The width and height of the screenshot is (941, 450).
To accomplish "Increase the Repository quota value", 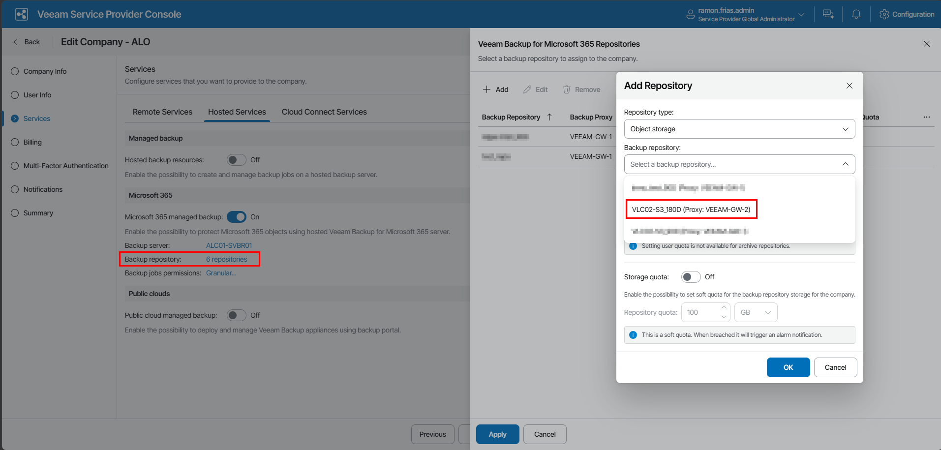I will tap(724, 307).
